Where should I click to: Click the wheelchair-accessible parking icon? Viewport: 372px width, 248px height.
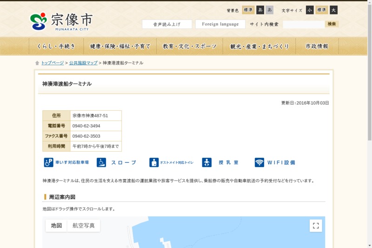click(49, 162)
